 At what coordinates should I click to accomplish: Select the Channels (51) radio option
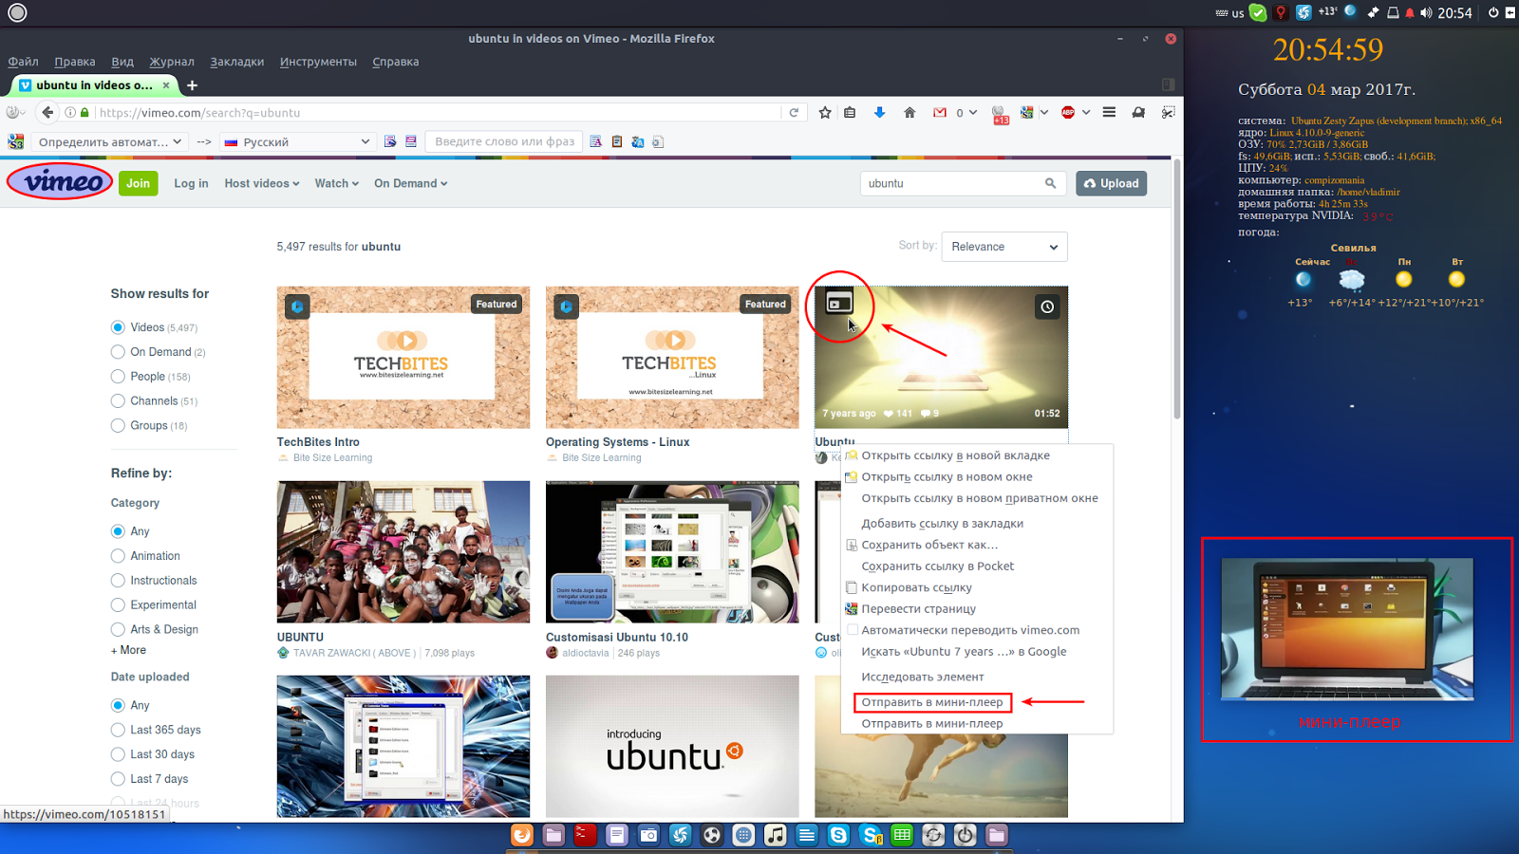click(118, 401)
